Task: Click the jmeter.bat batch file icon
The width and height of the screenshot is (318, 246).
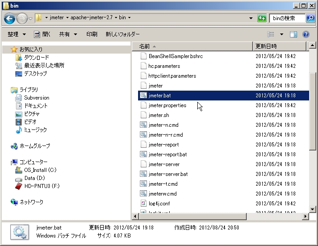Action: coord(143,96)
